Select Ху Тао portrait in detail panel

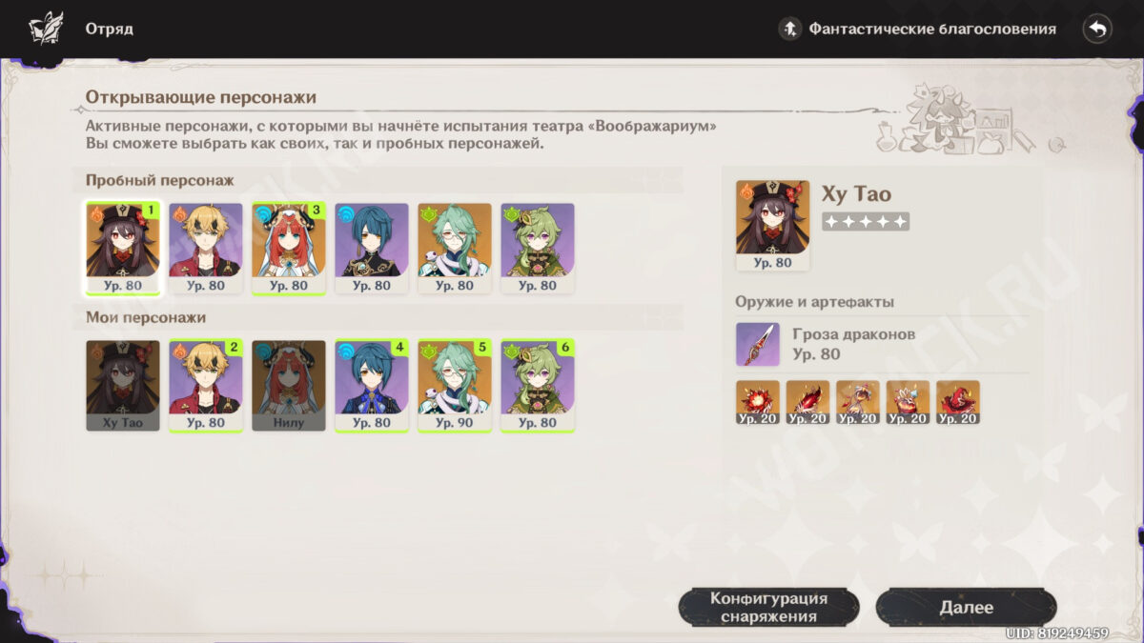(x=772, y=226)
